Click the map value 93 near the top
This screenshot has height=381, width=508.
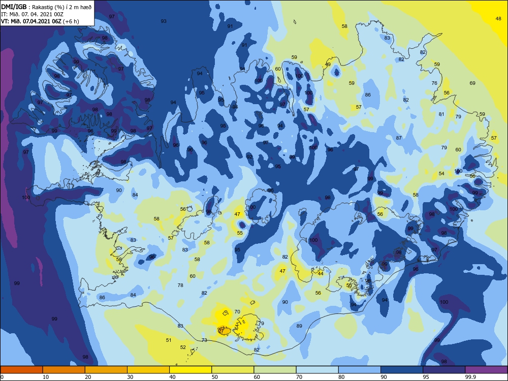164,21
